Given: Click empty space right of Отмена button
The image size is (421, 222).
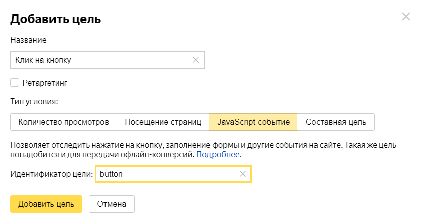Looking at the screenshot, I should pos(251,204).
